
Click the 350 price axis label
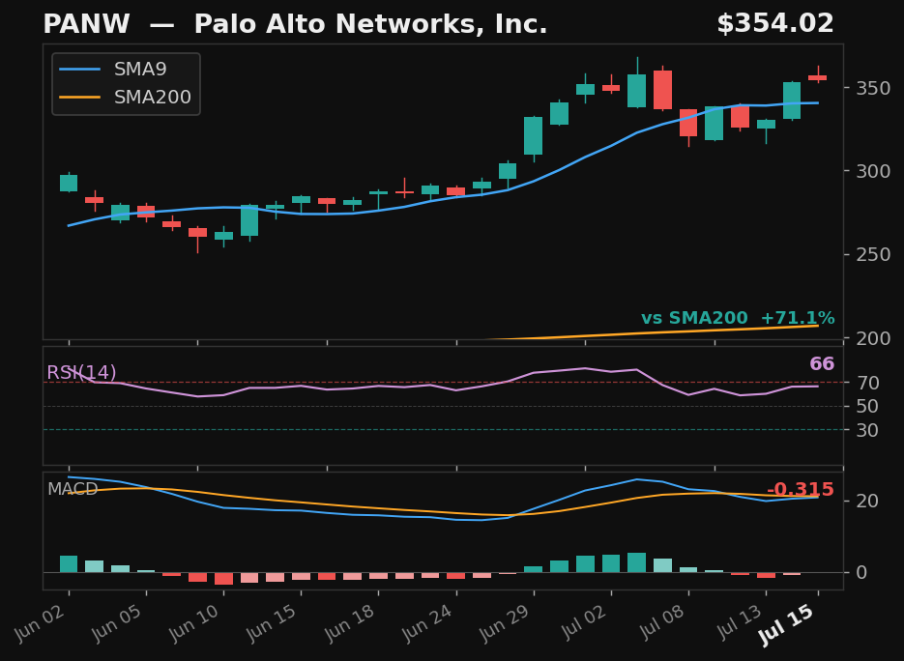[x=873, y=88]
